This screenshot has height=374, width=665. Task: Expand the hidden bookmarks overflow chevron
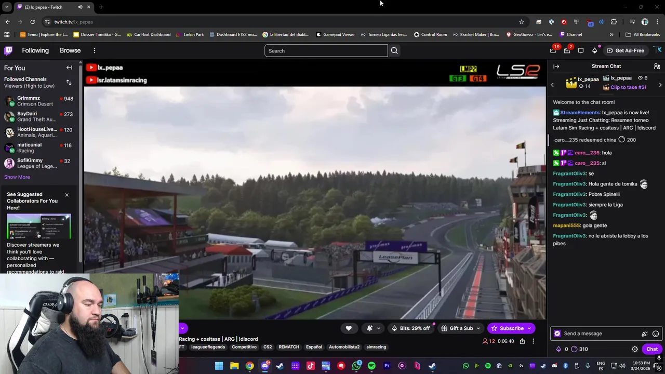[x=611, y=35]
